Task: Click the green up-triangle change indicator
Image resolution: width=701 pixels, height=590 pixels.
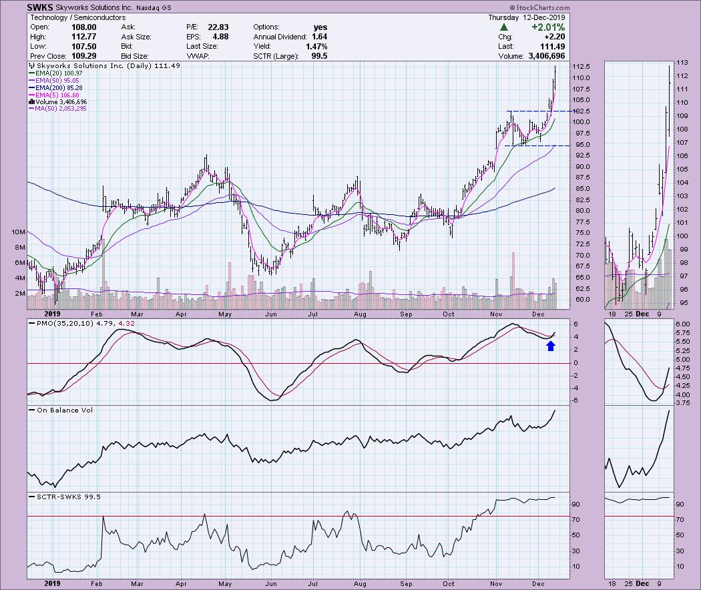Action: pyautogui.click(x=504, y=27)
